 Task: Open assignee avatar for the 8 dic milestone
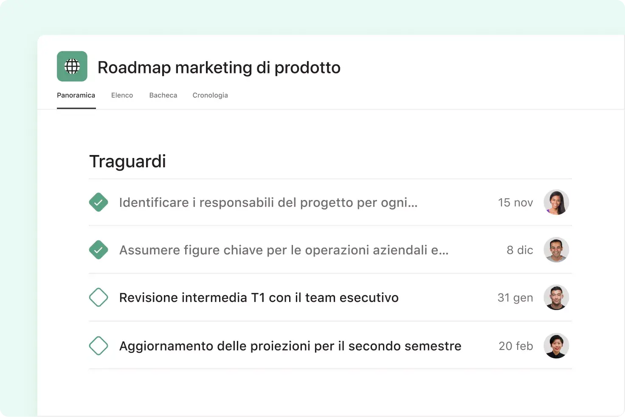pyautogui.click(x=556, y=250)
